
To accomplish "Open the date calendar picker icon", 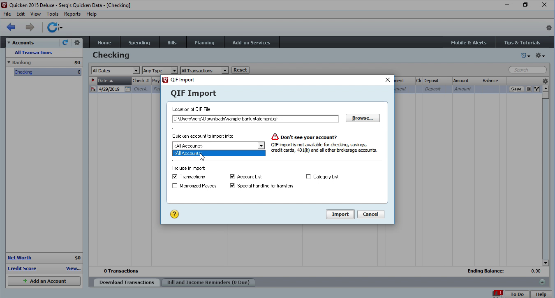I will [x=128, y=89].
